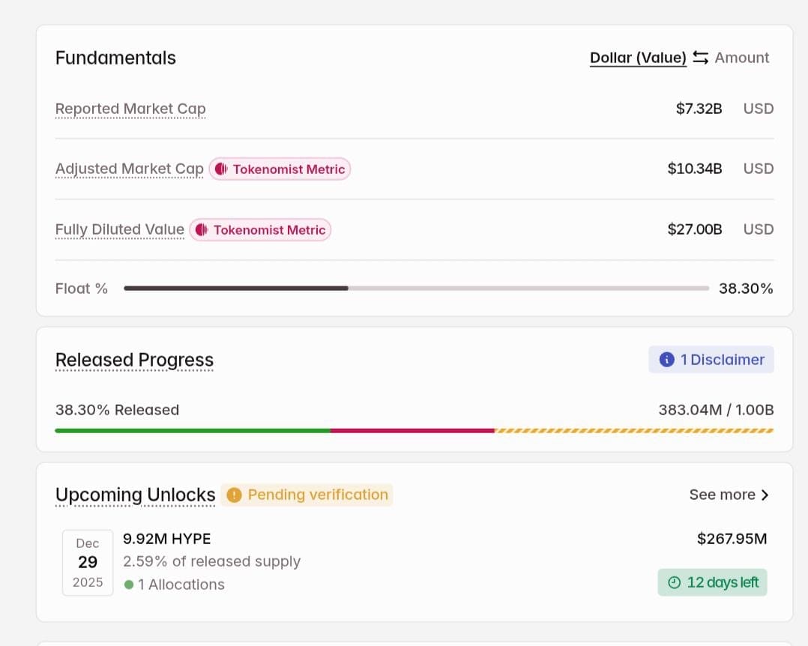Click the orange warning icon in Pending verification
The image size is (808, 646).
click(234, 495)
